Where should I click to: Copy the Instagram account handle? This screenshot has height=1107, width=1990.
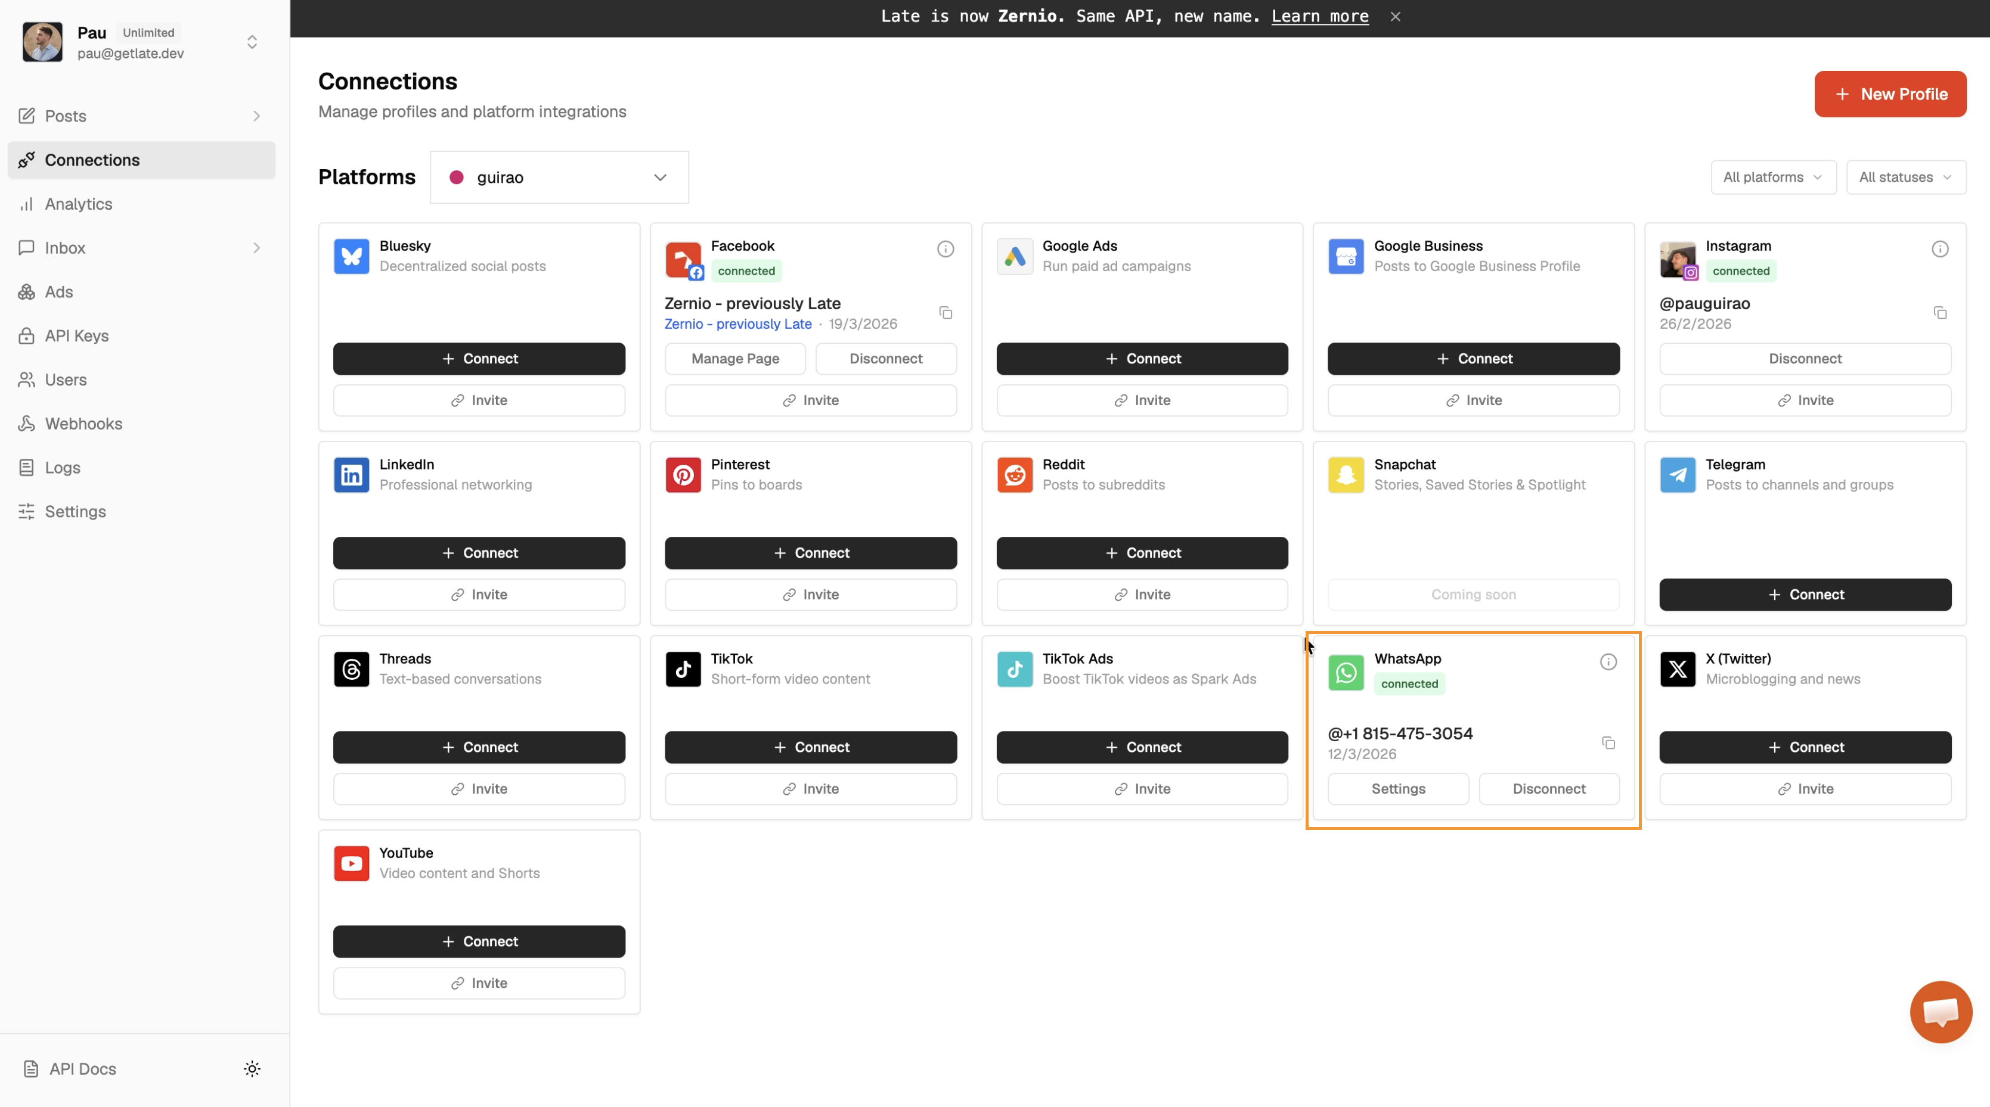1940,313
